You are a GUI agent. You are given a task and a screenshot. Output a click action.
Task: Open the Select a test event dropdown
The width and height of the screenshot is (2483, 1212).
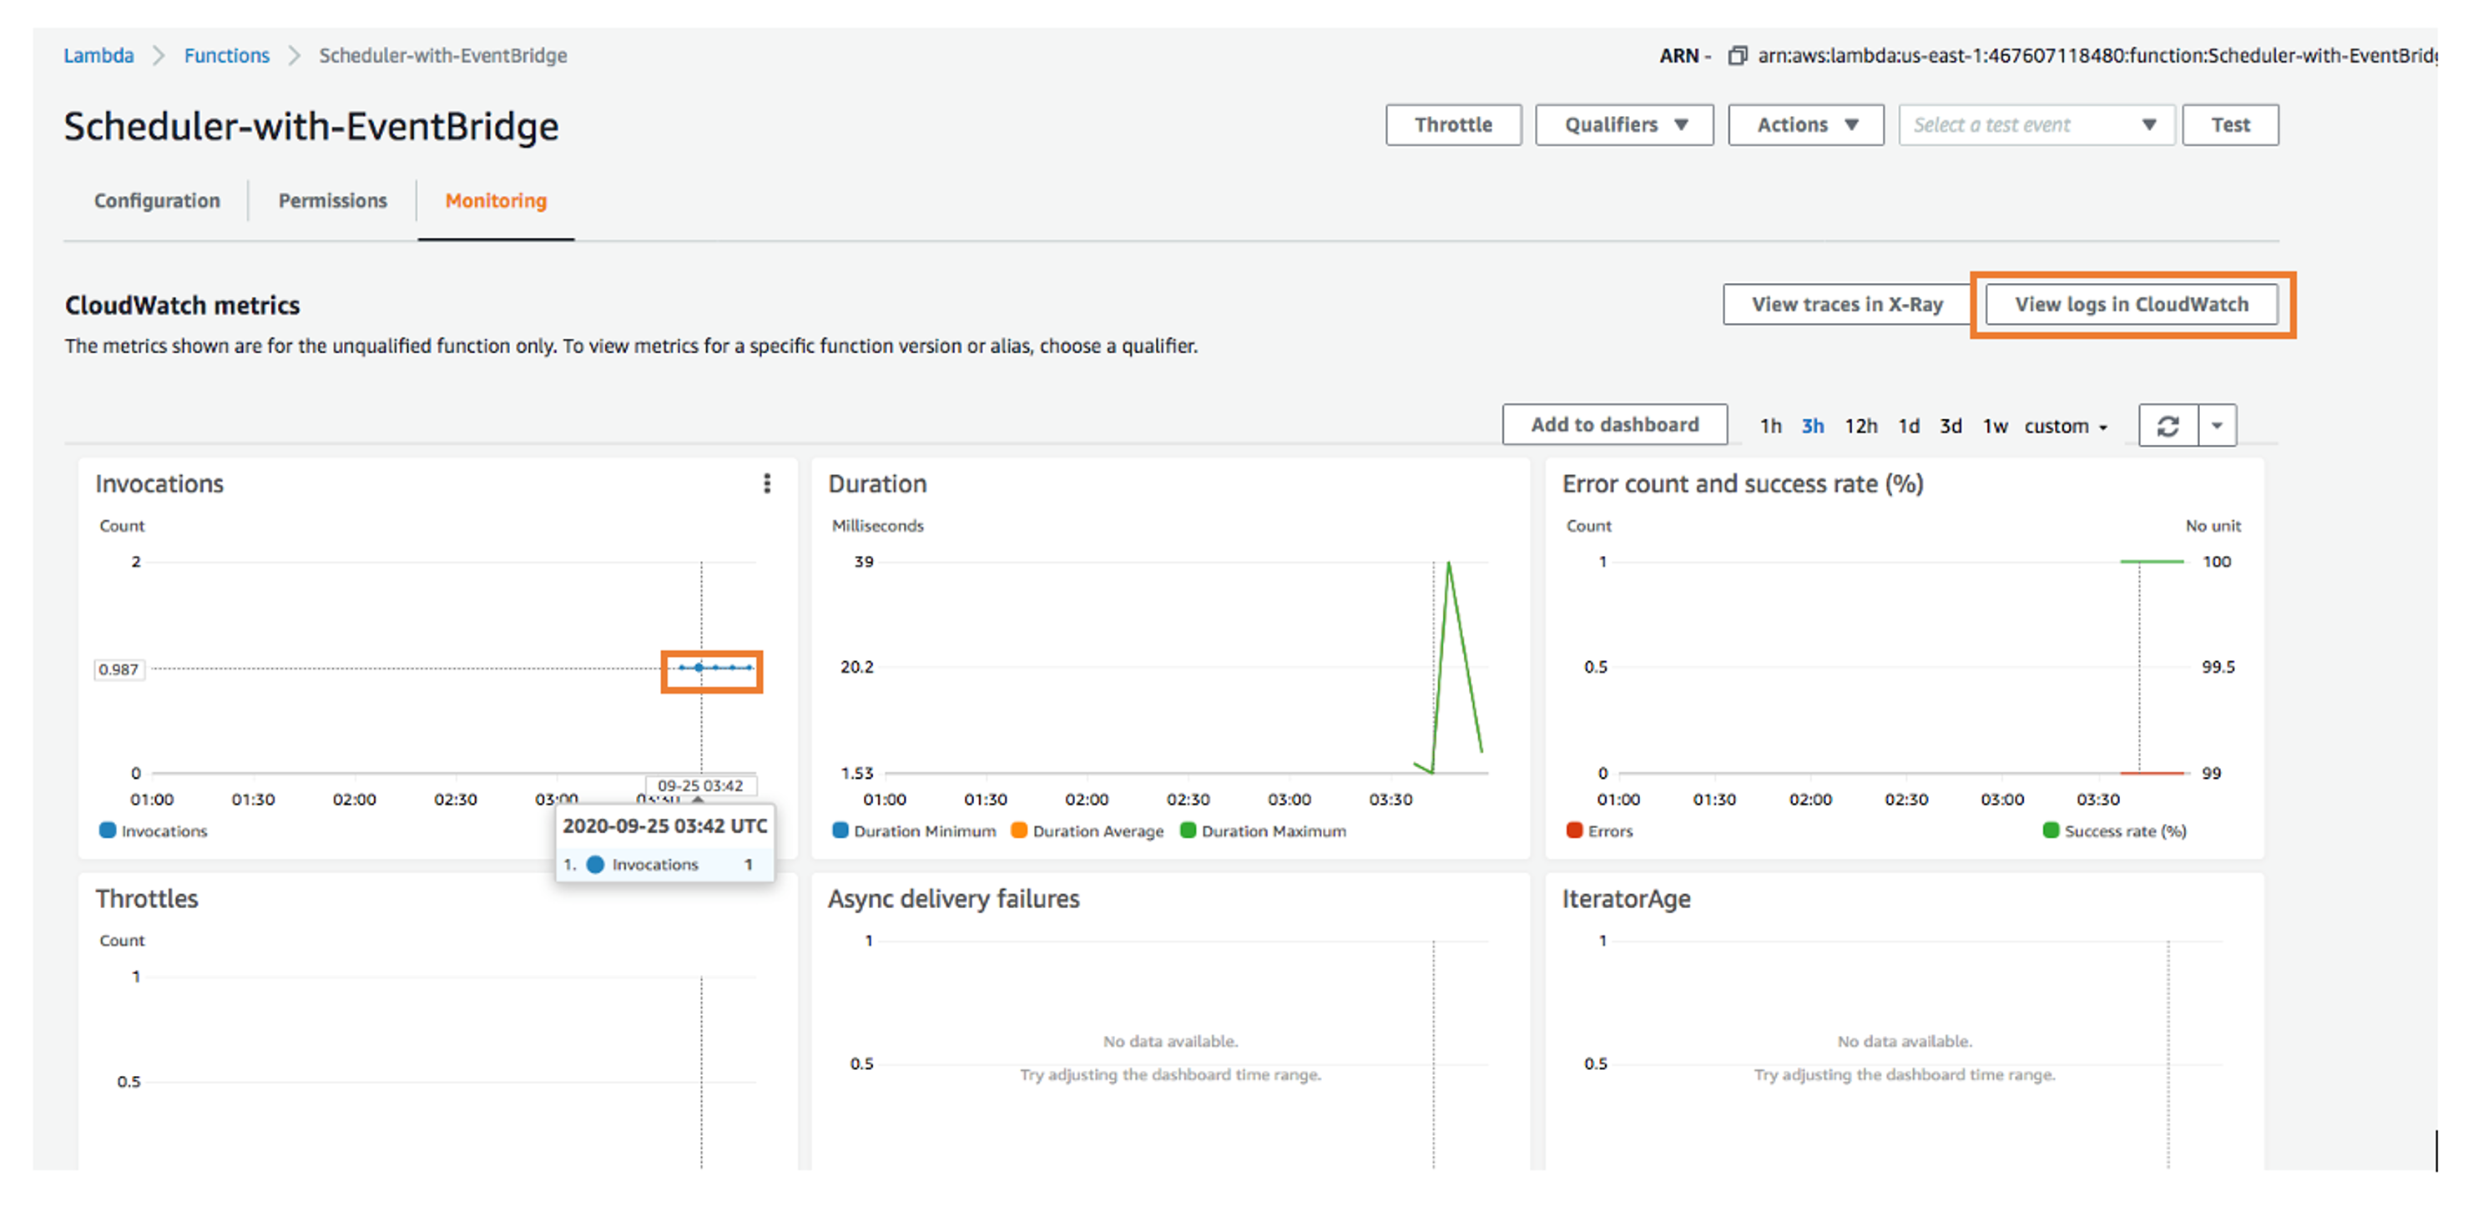(2035, 124)
